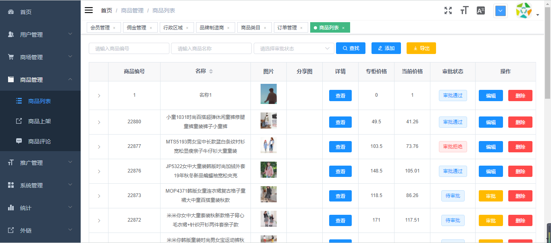The height and width of the screenshot is (243, 551).
Task: Click 删除 for product 22876
Action: 520,171
